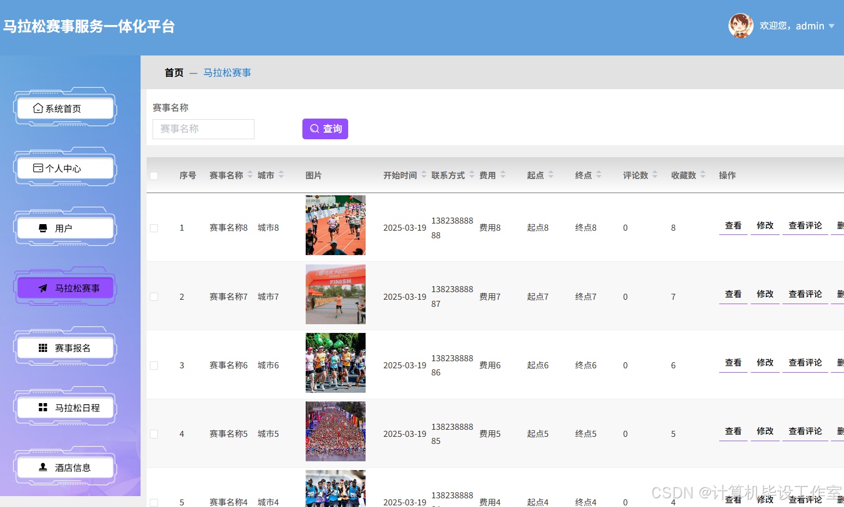Open 个人中心 in the sidebar
Image resolution: width=844 pixels, height=507 pixels.
[65, 168]
